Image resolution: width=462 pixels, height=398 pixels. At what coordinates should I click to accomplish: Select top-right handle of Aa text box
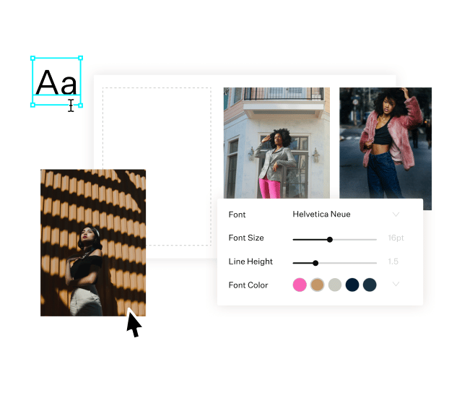pyautogui.click(x=80, y=58)
